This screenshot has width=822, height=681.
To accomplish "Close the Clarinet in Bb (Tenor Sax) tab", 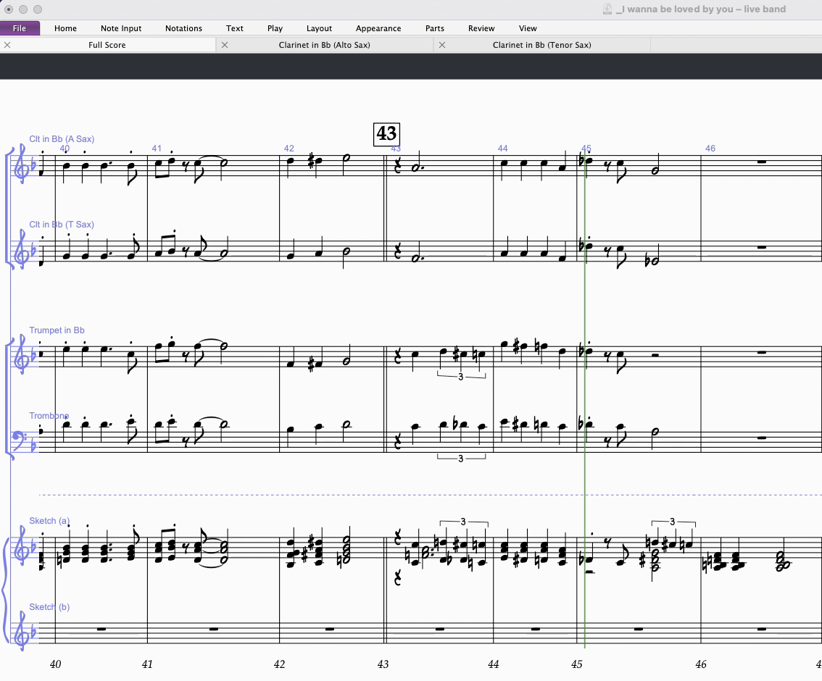I will (442, 45).
